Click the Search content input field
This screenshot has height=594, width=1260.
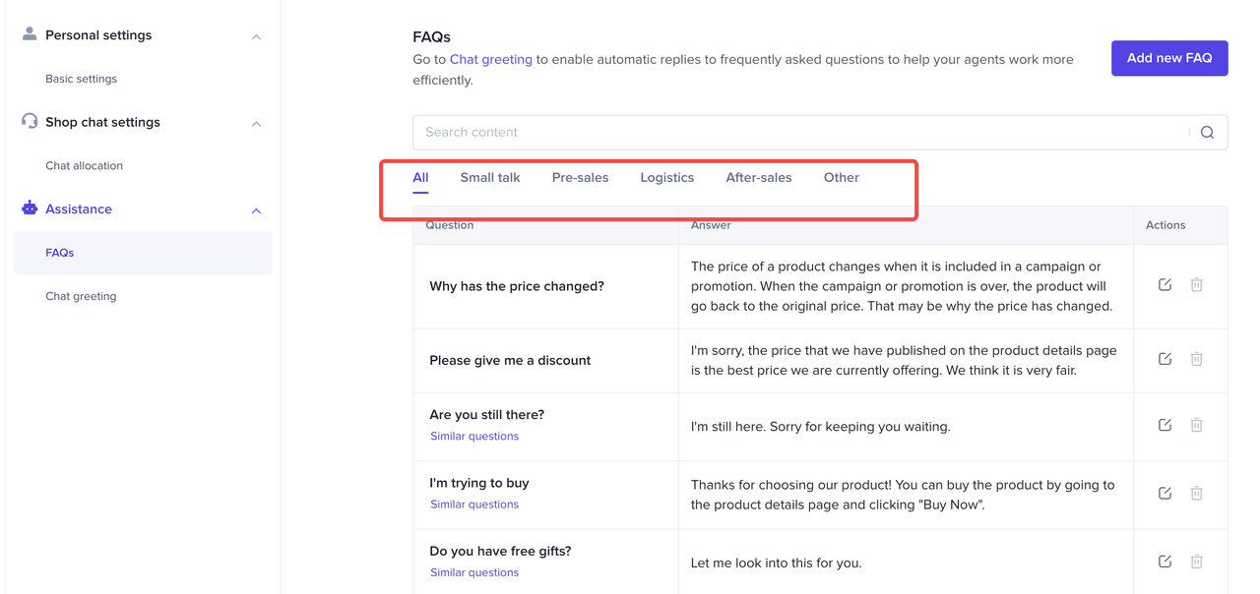pyautogui.click(x=797, y=133)
